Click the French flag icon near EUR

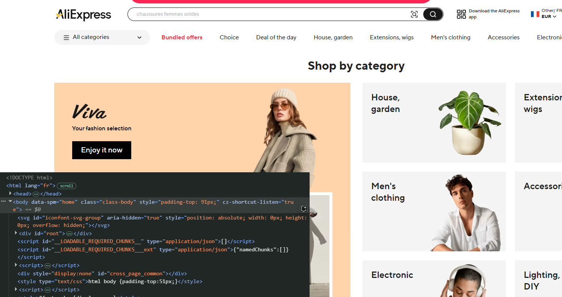(535, 14)
